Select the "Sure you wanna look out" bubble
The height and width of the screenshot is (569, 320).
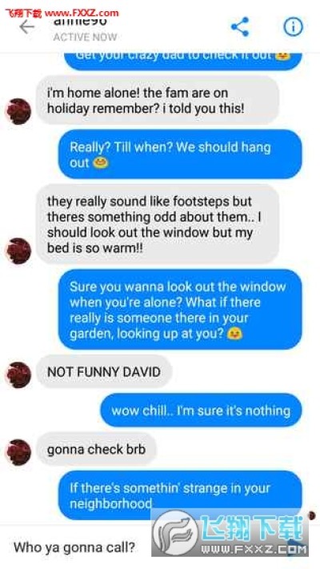[x=180, y=309]
